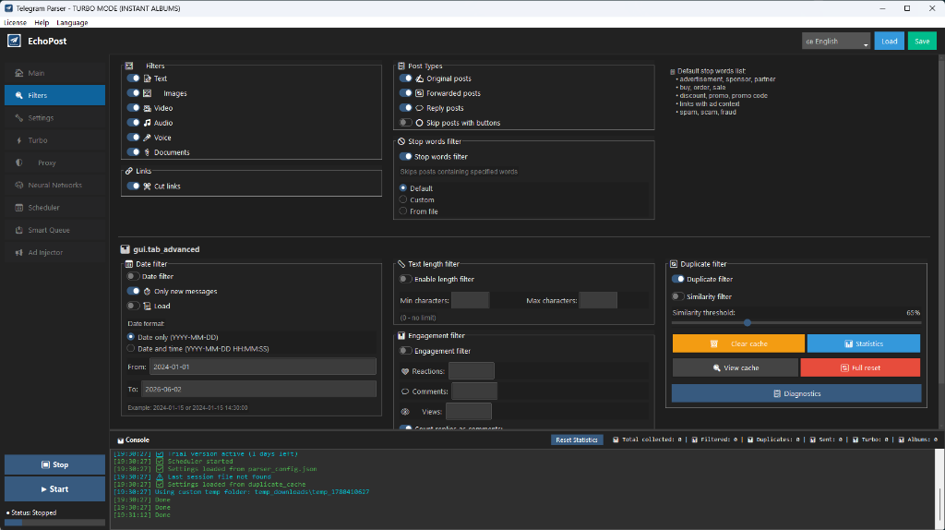Enable Skip posts with buttons switch
Viewport: 945px width, 530px height.
(x=406, y=123)
